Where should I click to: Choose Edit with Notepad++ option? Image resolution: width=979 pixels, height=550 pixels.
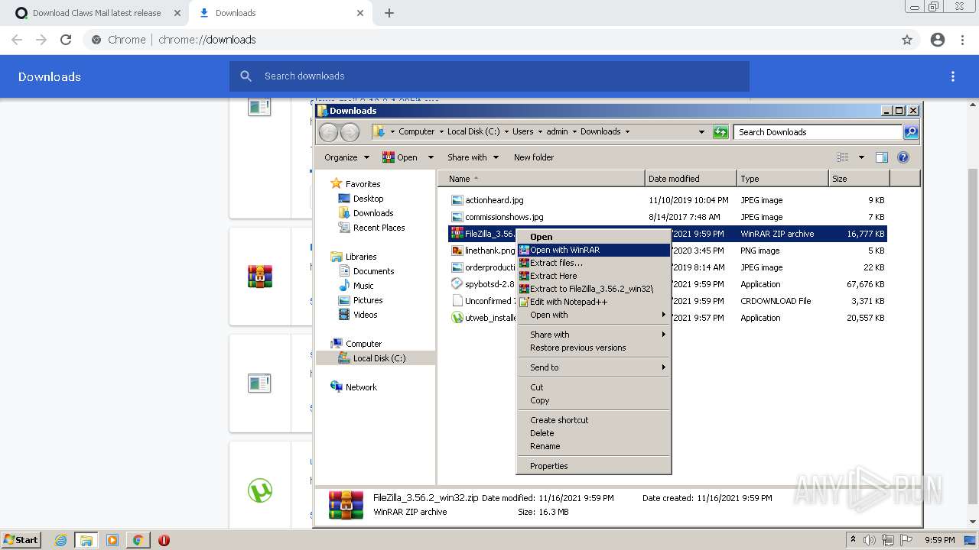(x=594, y=302)
